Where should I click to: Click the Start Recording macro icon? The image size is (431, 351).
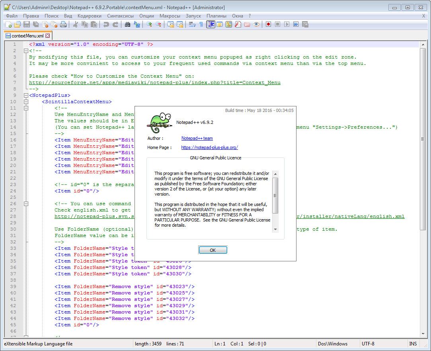(x=269, y=24)
